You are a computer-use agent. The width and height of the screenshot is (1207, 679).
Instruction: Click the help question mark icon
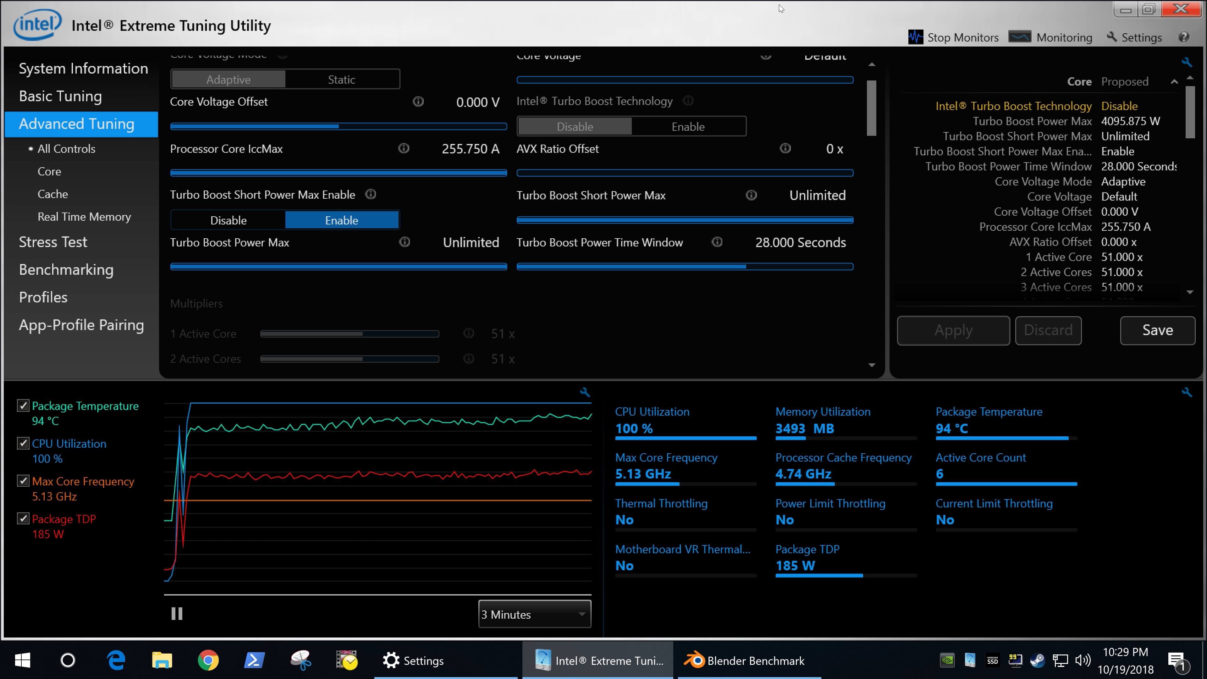pos(1183,37)
